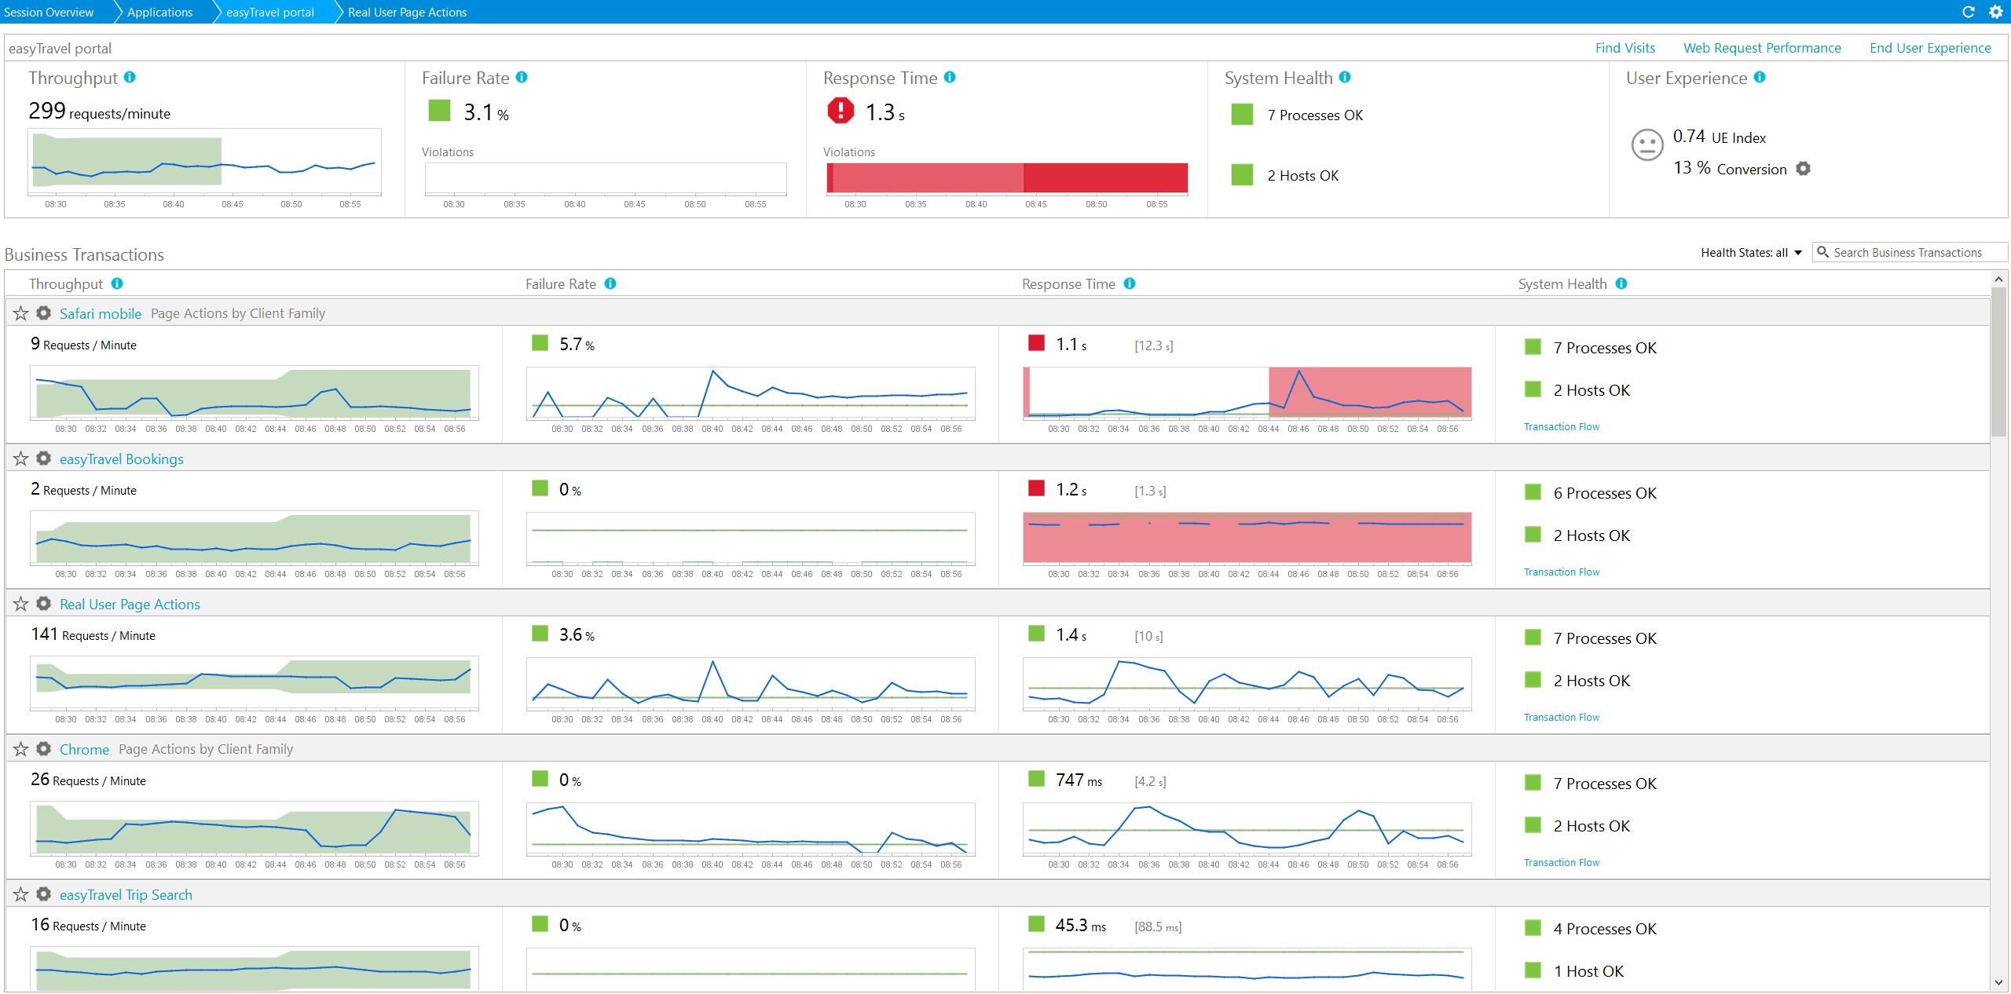This screenshot has width=2011, height=994.
Task: Open Chrome transaction gear settings
Action: pyautogui.click(x=44, y=748)
